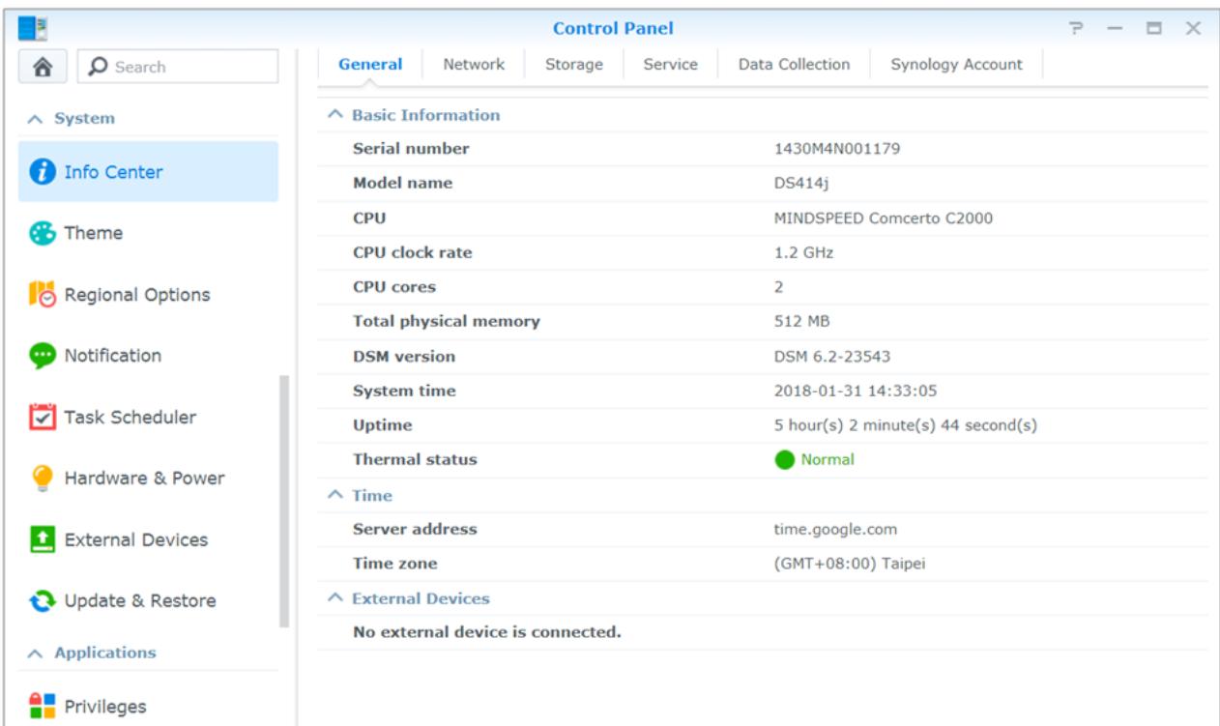This screenshot has height=726, width=1220.
Task: Collapse the External Devices info section
Action: coord(334,598)
